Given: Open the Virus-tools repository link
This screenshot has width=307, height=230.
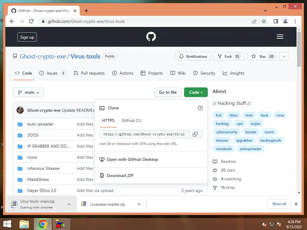Looking at the screenshot, I should (x=85, y=56).
